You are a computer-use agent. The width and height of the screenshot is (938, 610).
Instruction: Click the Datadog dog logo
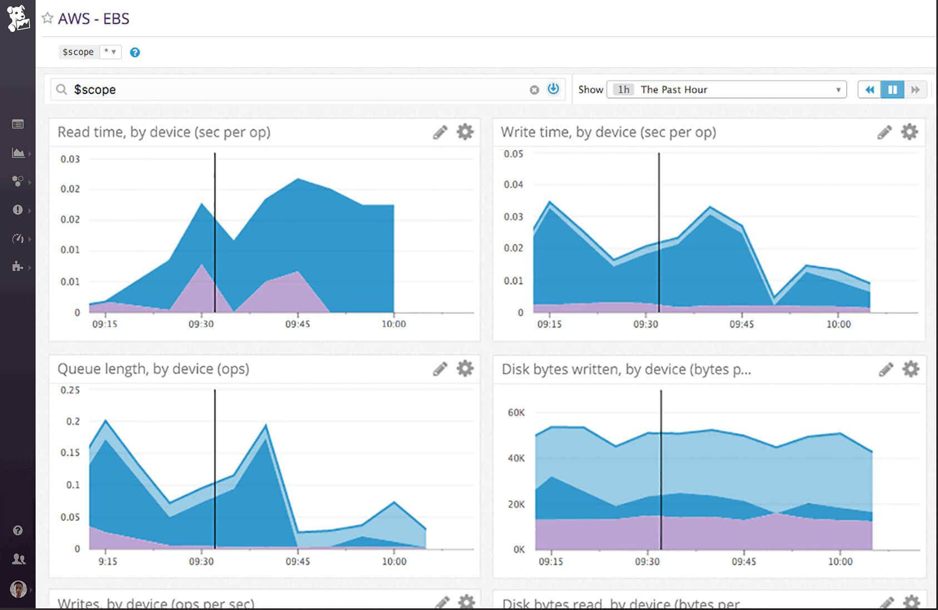pyautogui.click(x=18, y=17)
